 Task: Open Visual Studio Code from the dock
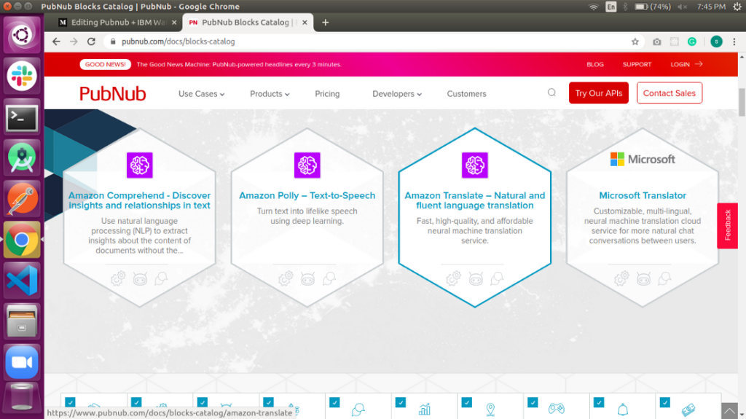pyautogui.click(x=21, y=281)
